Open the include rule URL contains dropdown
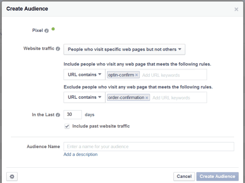 pos(84,74)
